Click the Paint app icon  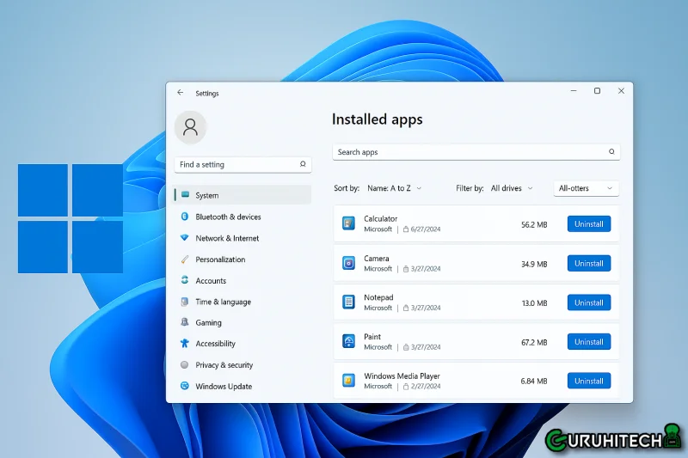point(348,342)
